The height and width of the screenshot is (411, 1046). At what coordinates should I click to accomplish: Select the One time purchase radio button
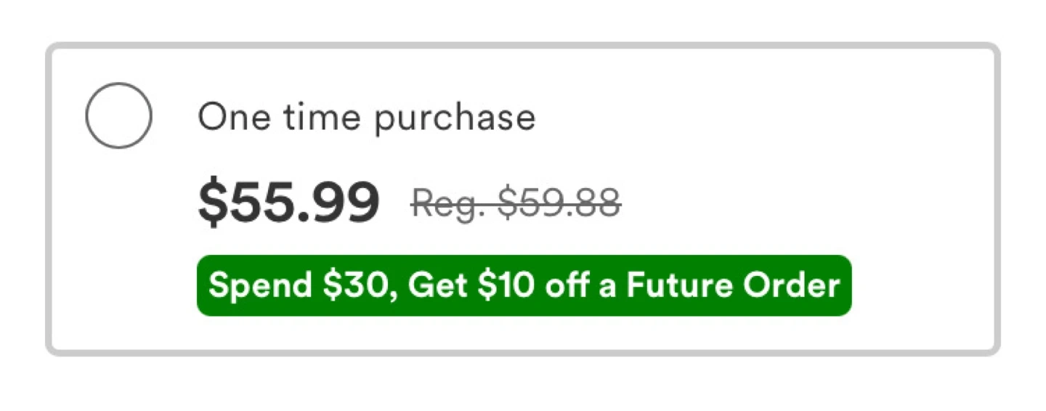coord(118,116)
